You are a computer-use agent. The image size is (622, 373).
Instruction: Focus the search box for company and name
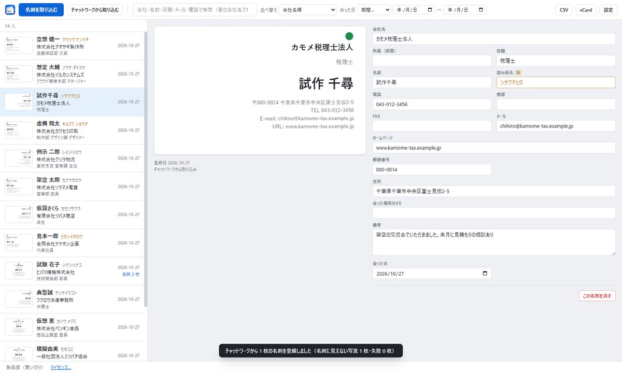click(x=194, y=10)
